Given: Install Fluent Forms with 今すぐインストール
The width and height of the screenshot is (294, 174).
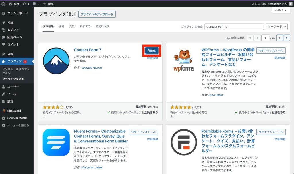Looking at the screenshot, I should (144, 132).
